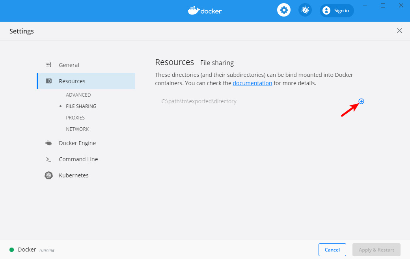Click the Command Line terminal icon
This screenshot has height=259, width=410.
tap(48, 159)
